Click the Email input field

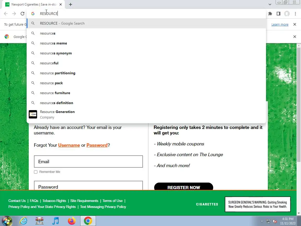pos(88,162)
